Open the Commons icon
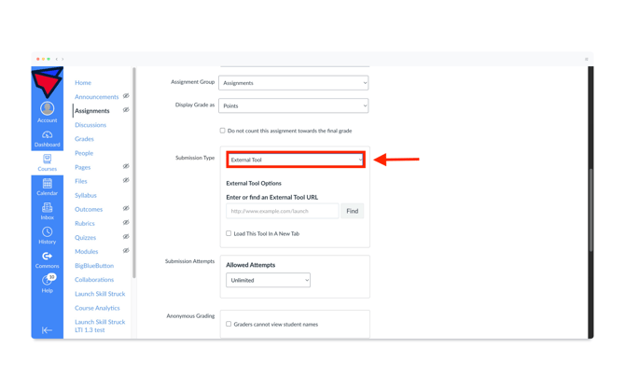The height and width of the screenshot is (390, 625). click(47, 256)
